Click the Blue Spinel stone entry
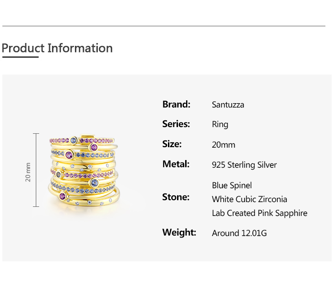 click(231, 185)
